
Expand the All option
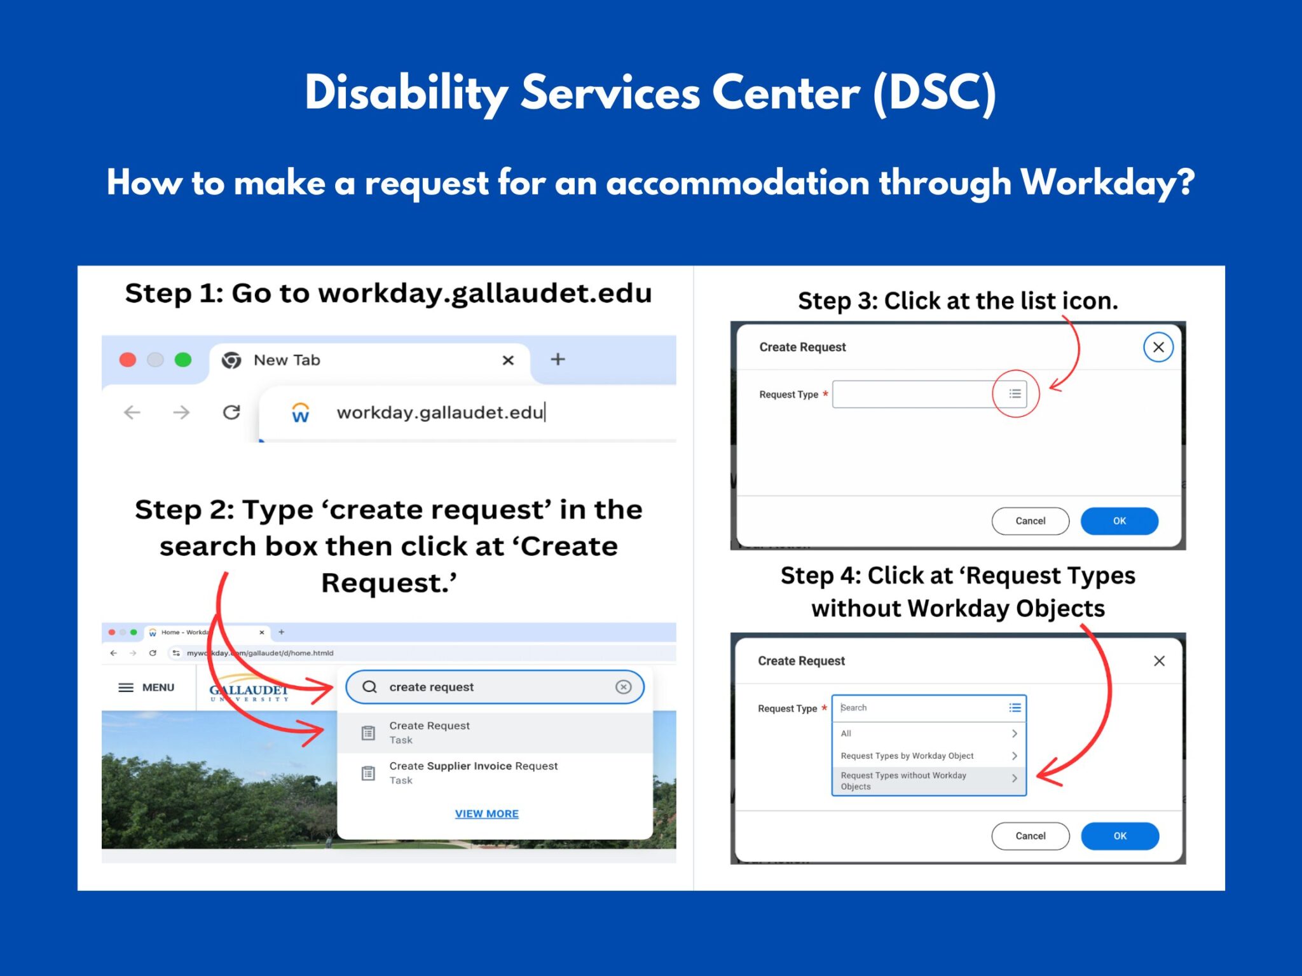pos(929,733)
